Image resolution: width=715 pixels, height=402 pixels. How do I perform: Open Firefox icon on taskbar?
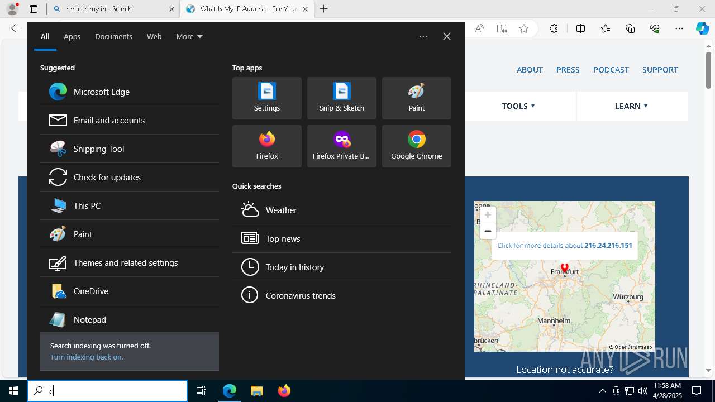(x=284, y=391)
